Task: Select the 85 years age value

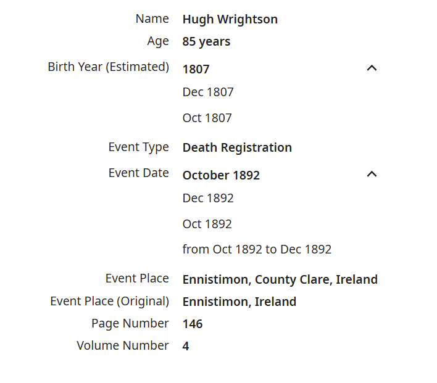Action: click(206, 41)
